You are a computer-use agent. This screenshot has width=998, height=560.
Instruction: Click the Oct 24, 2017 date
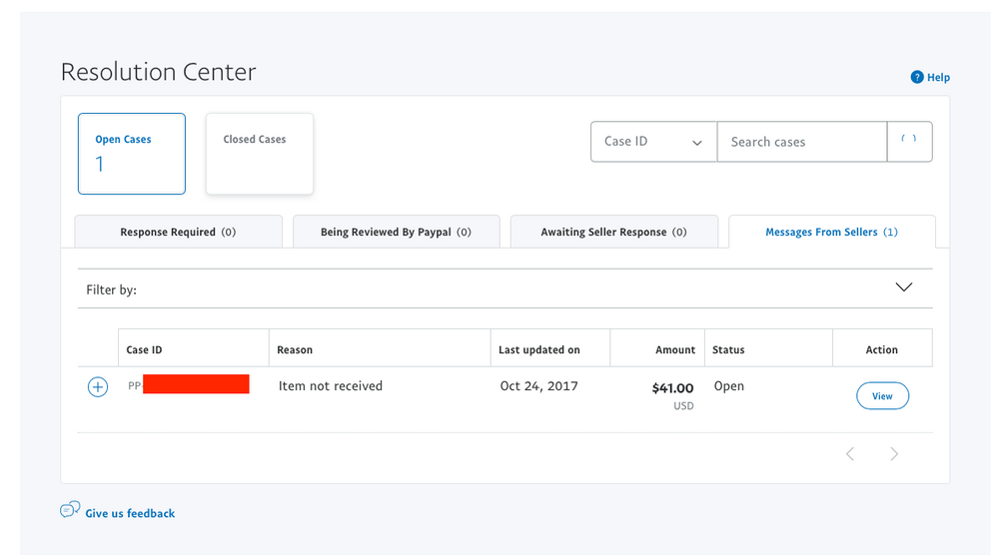pyautogui.click(x=539, y=386)
